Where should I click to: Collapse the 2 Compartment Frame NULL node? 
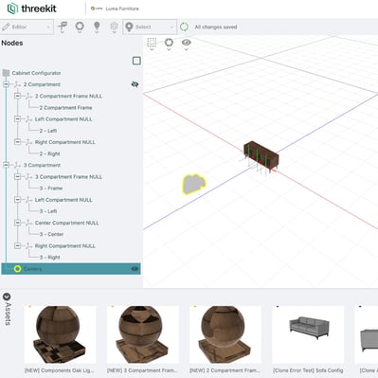click(x=18, y=96)
